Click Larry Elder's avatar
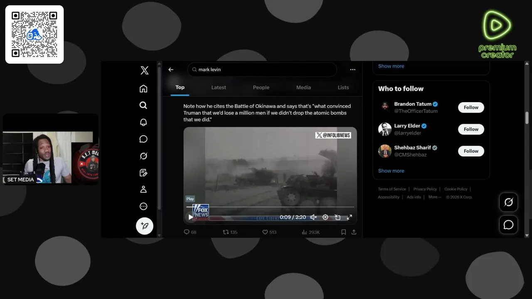 (x=385, y=129)
